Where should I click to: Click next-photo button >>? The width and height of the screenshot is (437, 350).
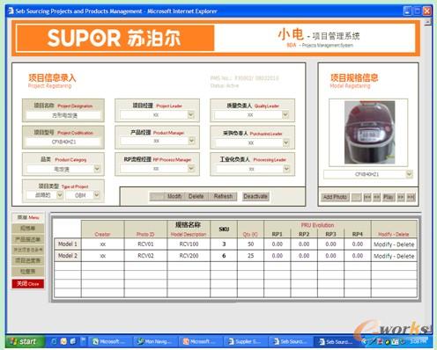(x=401, y=197)
